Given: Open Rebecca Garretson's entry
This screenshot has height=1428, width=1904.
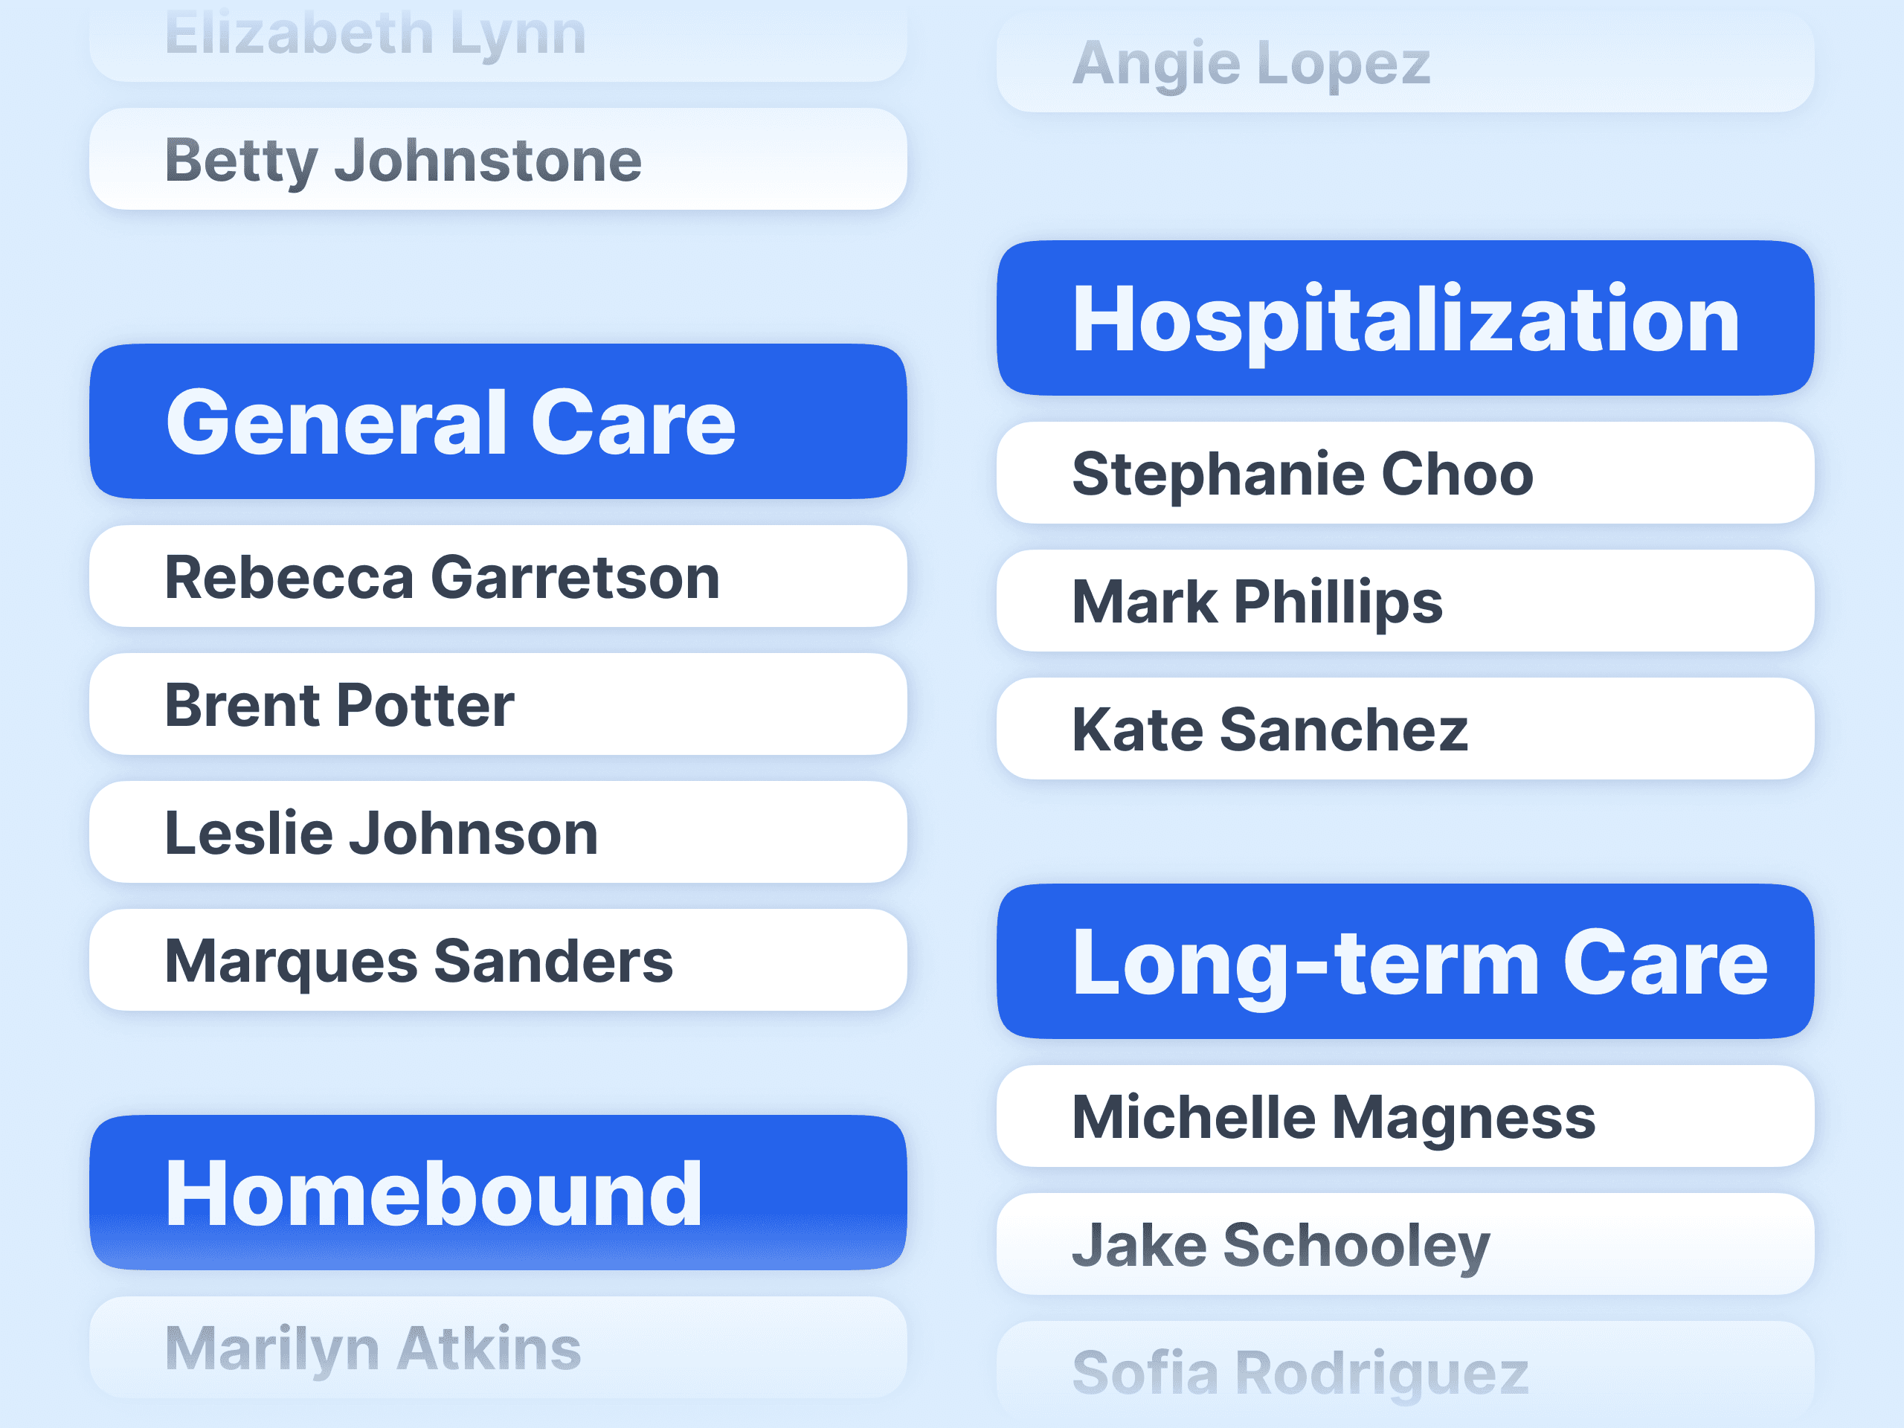Looking at the screenshot, I should (498, 576).
